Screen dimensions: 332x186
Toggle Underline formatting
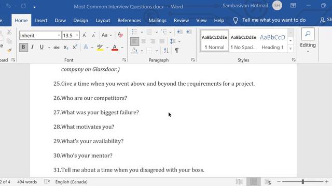[41, 47]
